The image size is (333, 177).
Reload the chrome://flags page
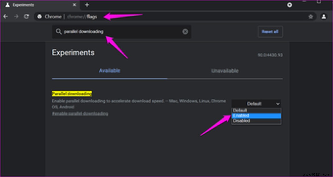coord(27,16)
